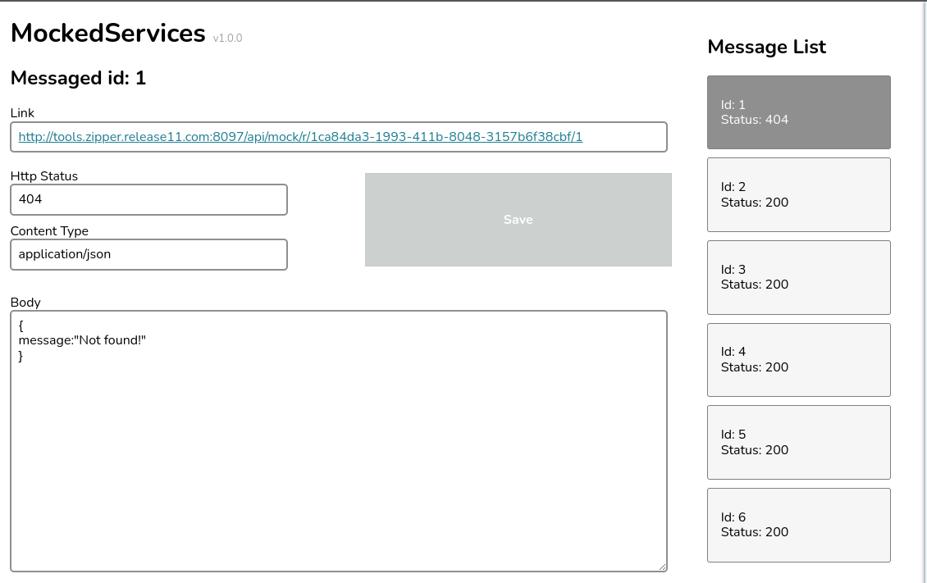Click the Message List heading

click(766, 47)
